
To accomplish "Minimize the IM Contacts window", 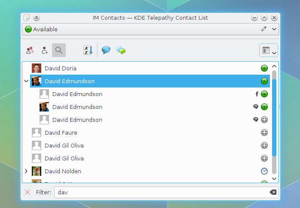I will tap(254, 18).
